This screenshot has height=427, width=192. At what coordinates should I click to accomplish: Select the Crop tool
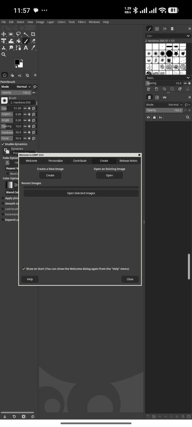pyautogui.click(x=33, y=34)
